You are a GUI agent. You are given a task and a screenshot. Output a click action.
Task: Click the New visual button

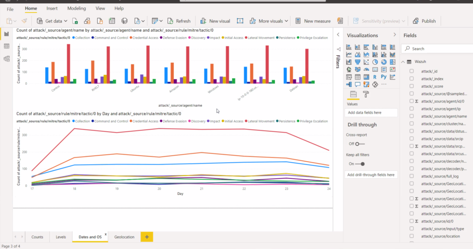click(215, 21)
